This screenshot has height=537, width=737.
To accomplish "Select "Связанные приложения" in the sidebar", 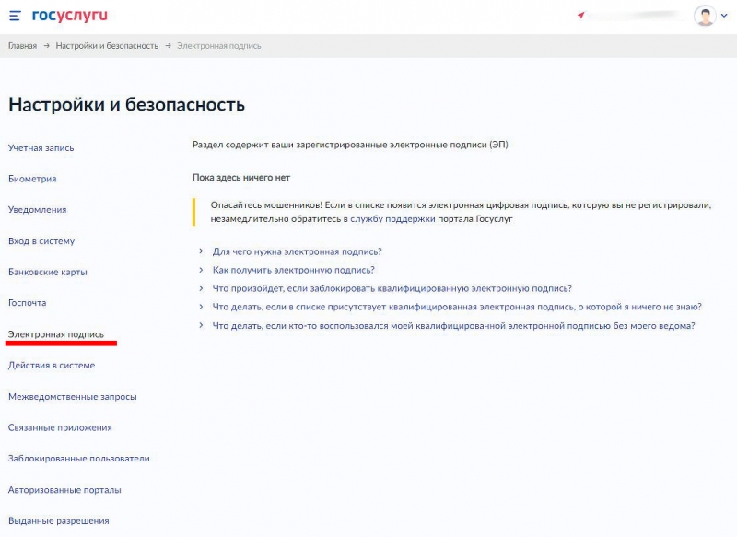I will [x=60, y=427].
